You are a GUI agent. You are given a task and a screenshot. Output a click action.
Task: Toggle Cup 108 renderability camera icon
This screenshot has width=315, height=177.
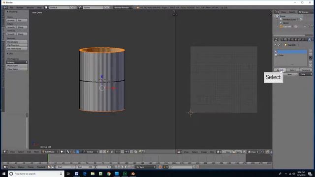312,27
